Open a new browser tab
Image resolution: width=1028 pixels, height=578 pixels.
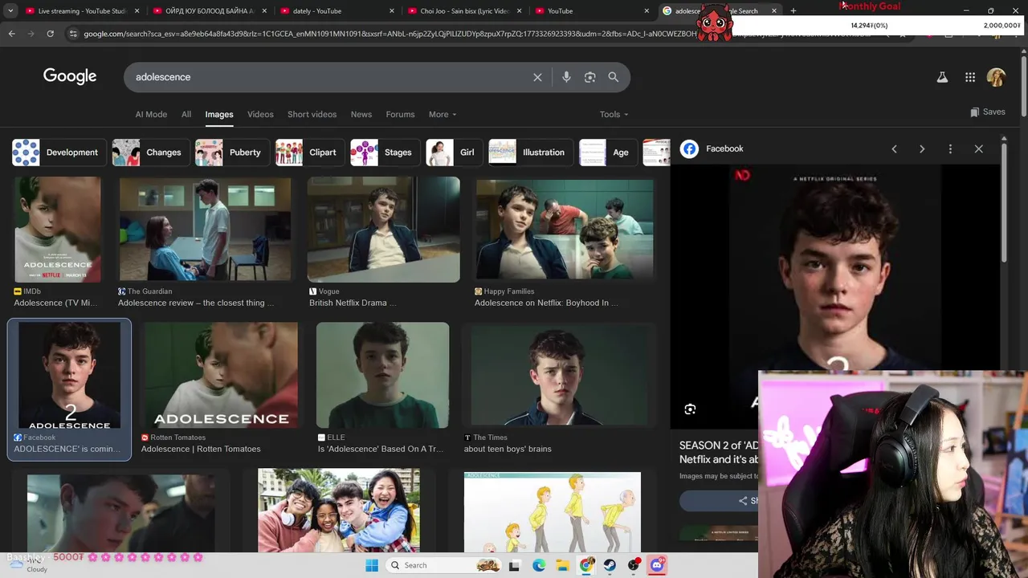click(x=793, y=10)
